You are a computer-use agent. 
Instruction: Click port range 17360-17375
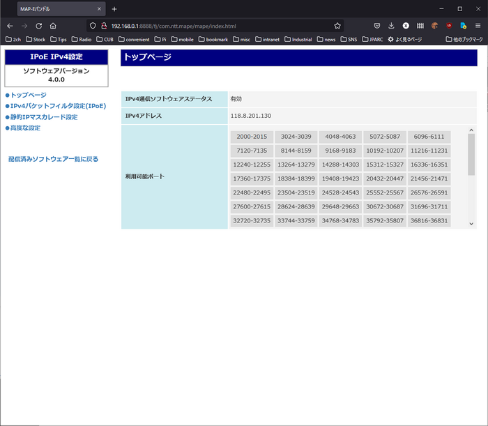point(252,178)
